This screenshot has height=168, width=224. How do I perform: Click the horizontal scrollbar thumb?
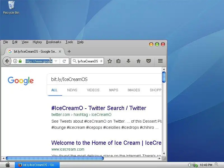(x=55, y=158)
